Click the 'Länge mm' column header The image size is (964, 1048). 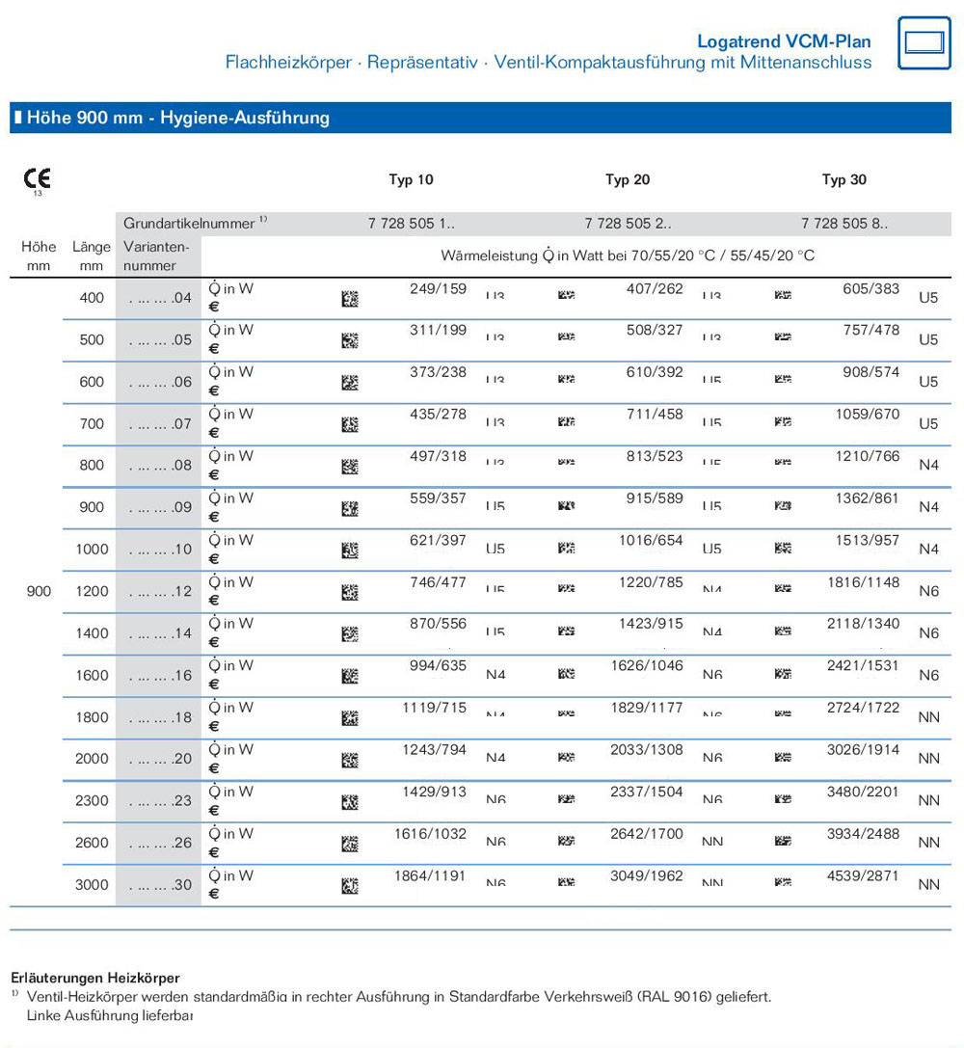click(92, 256)
